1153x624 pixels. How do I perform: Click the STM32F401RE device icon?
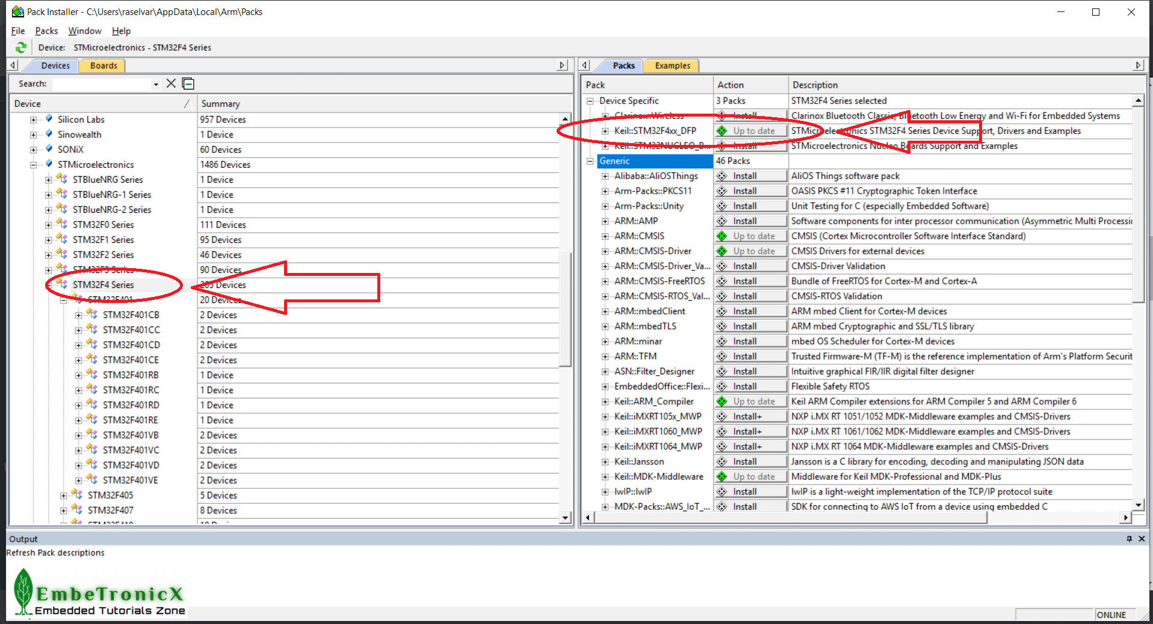(92, 419)
